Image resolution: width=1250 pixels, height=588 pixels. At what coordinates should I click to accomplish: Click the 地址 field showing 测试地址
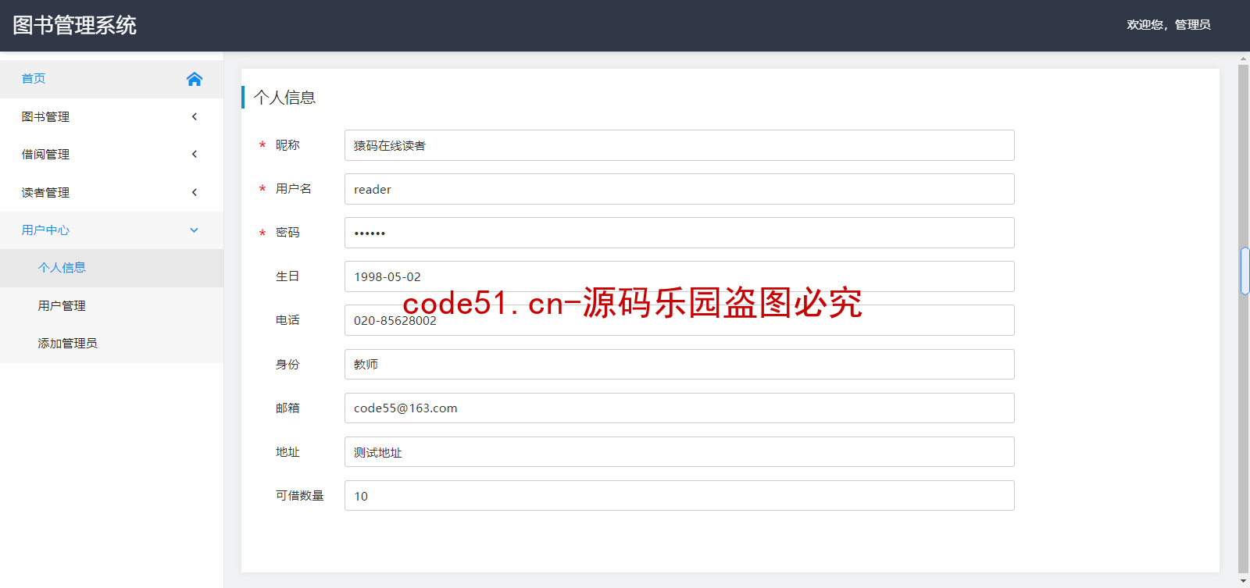point(679,452)
